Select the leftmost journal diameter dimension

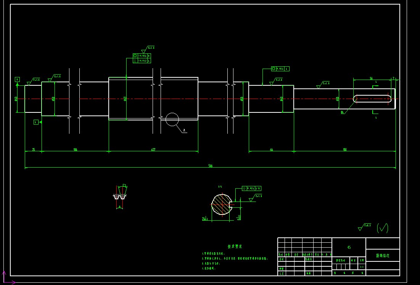tap(16, 99)
